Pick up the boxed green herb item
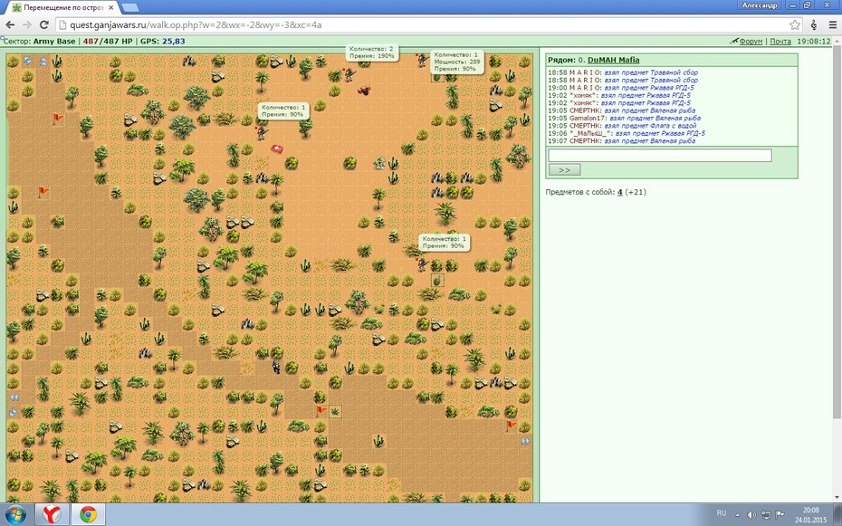 coord(335,412)
